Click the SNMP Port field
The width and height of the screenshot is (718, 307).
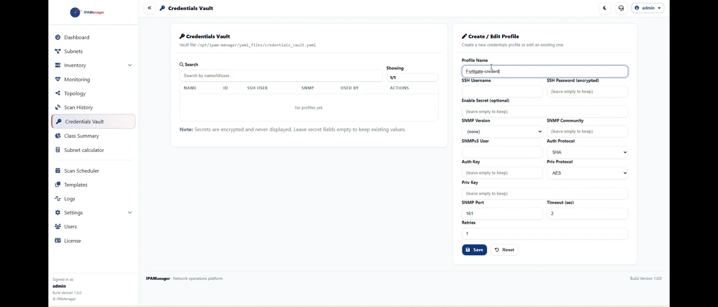[502, 214]
